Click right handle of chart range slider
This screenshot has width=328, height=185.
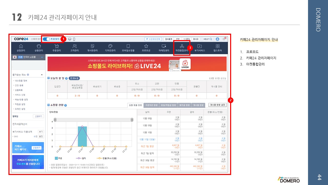click(132, 120)
